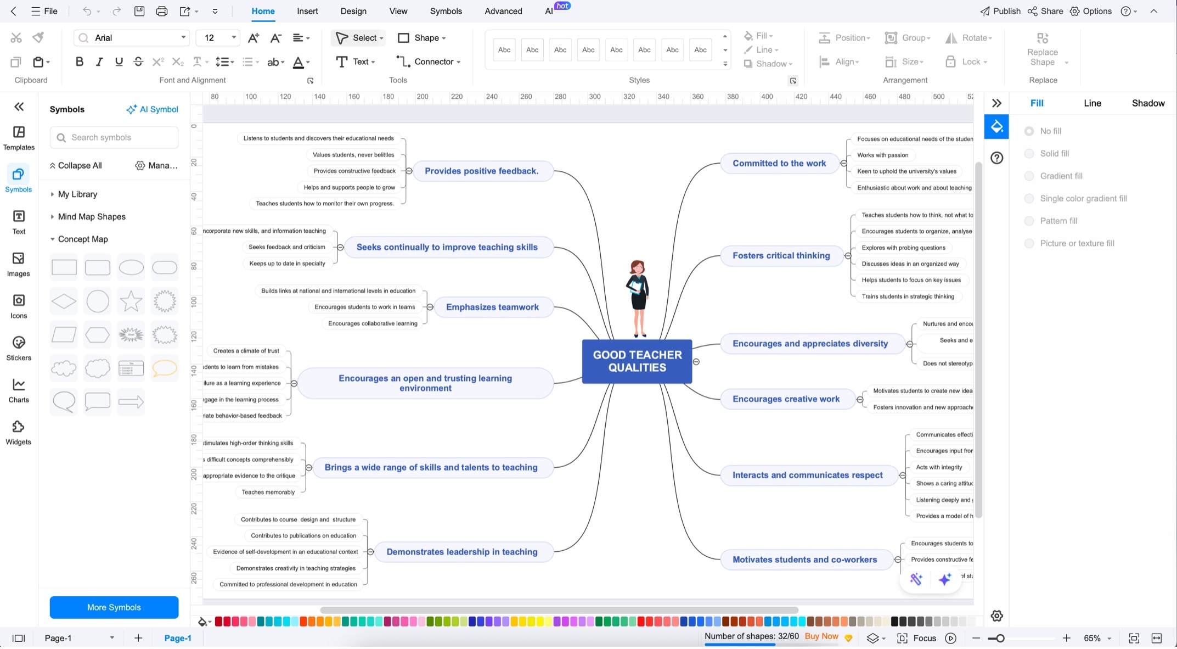Open the Templates sidebar panel
Screen dimensions: 1177x649
tap(19, 138)
